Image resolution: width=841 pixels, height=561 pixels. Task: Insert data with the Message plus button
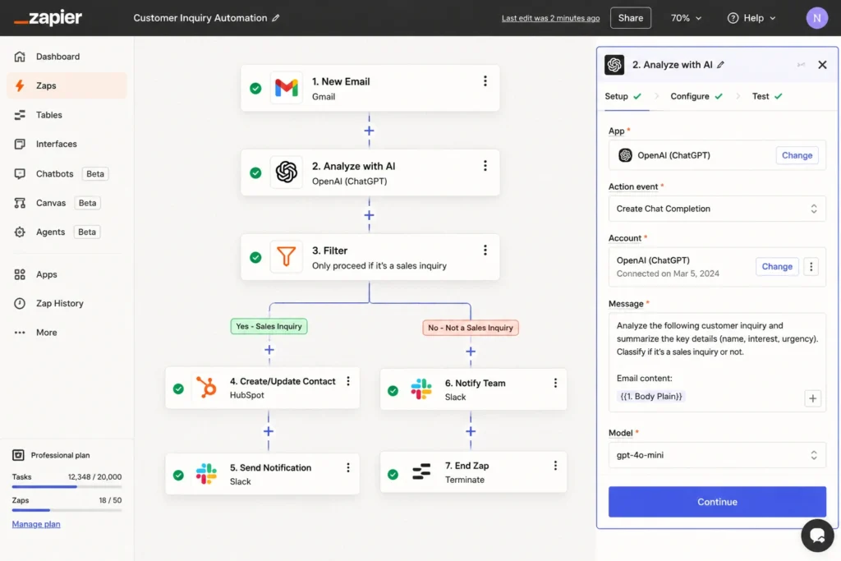(x=812, y=398)
